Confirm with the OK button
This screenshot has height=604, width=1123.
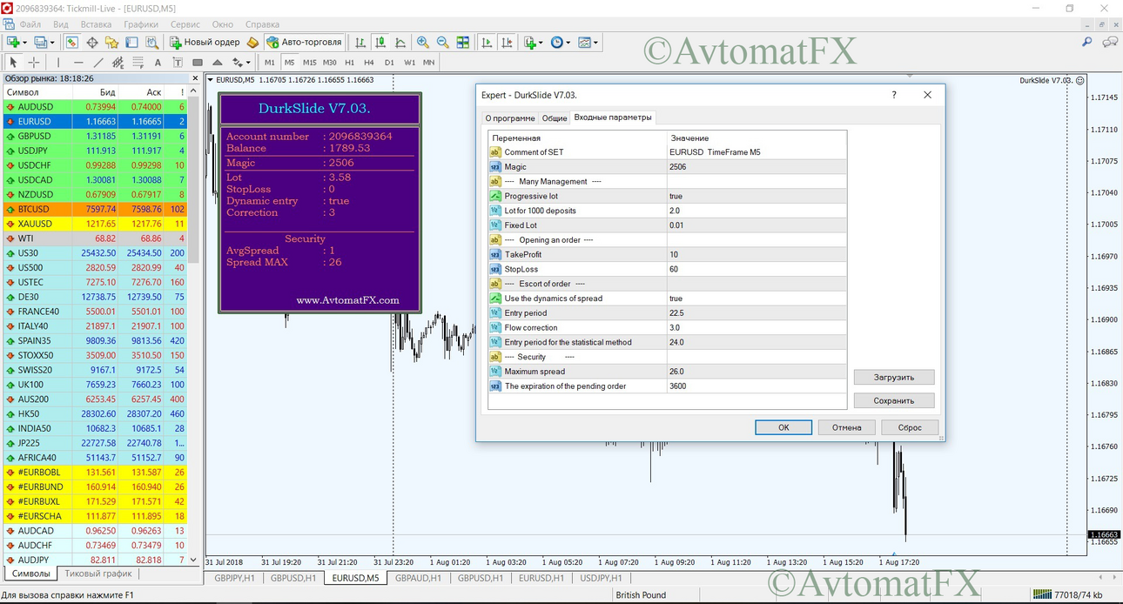tap(783, 427)
